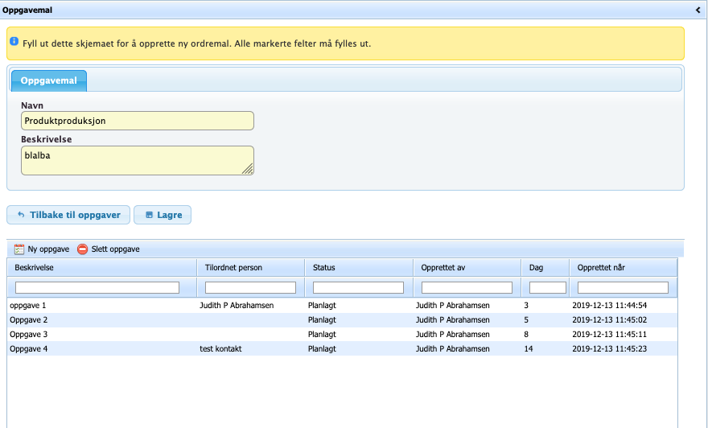Select the Oppgavemal tab
The width and height of the screenshot is (708, 428).
49,81
